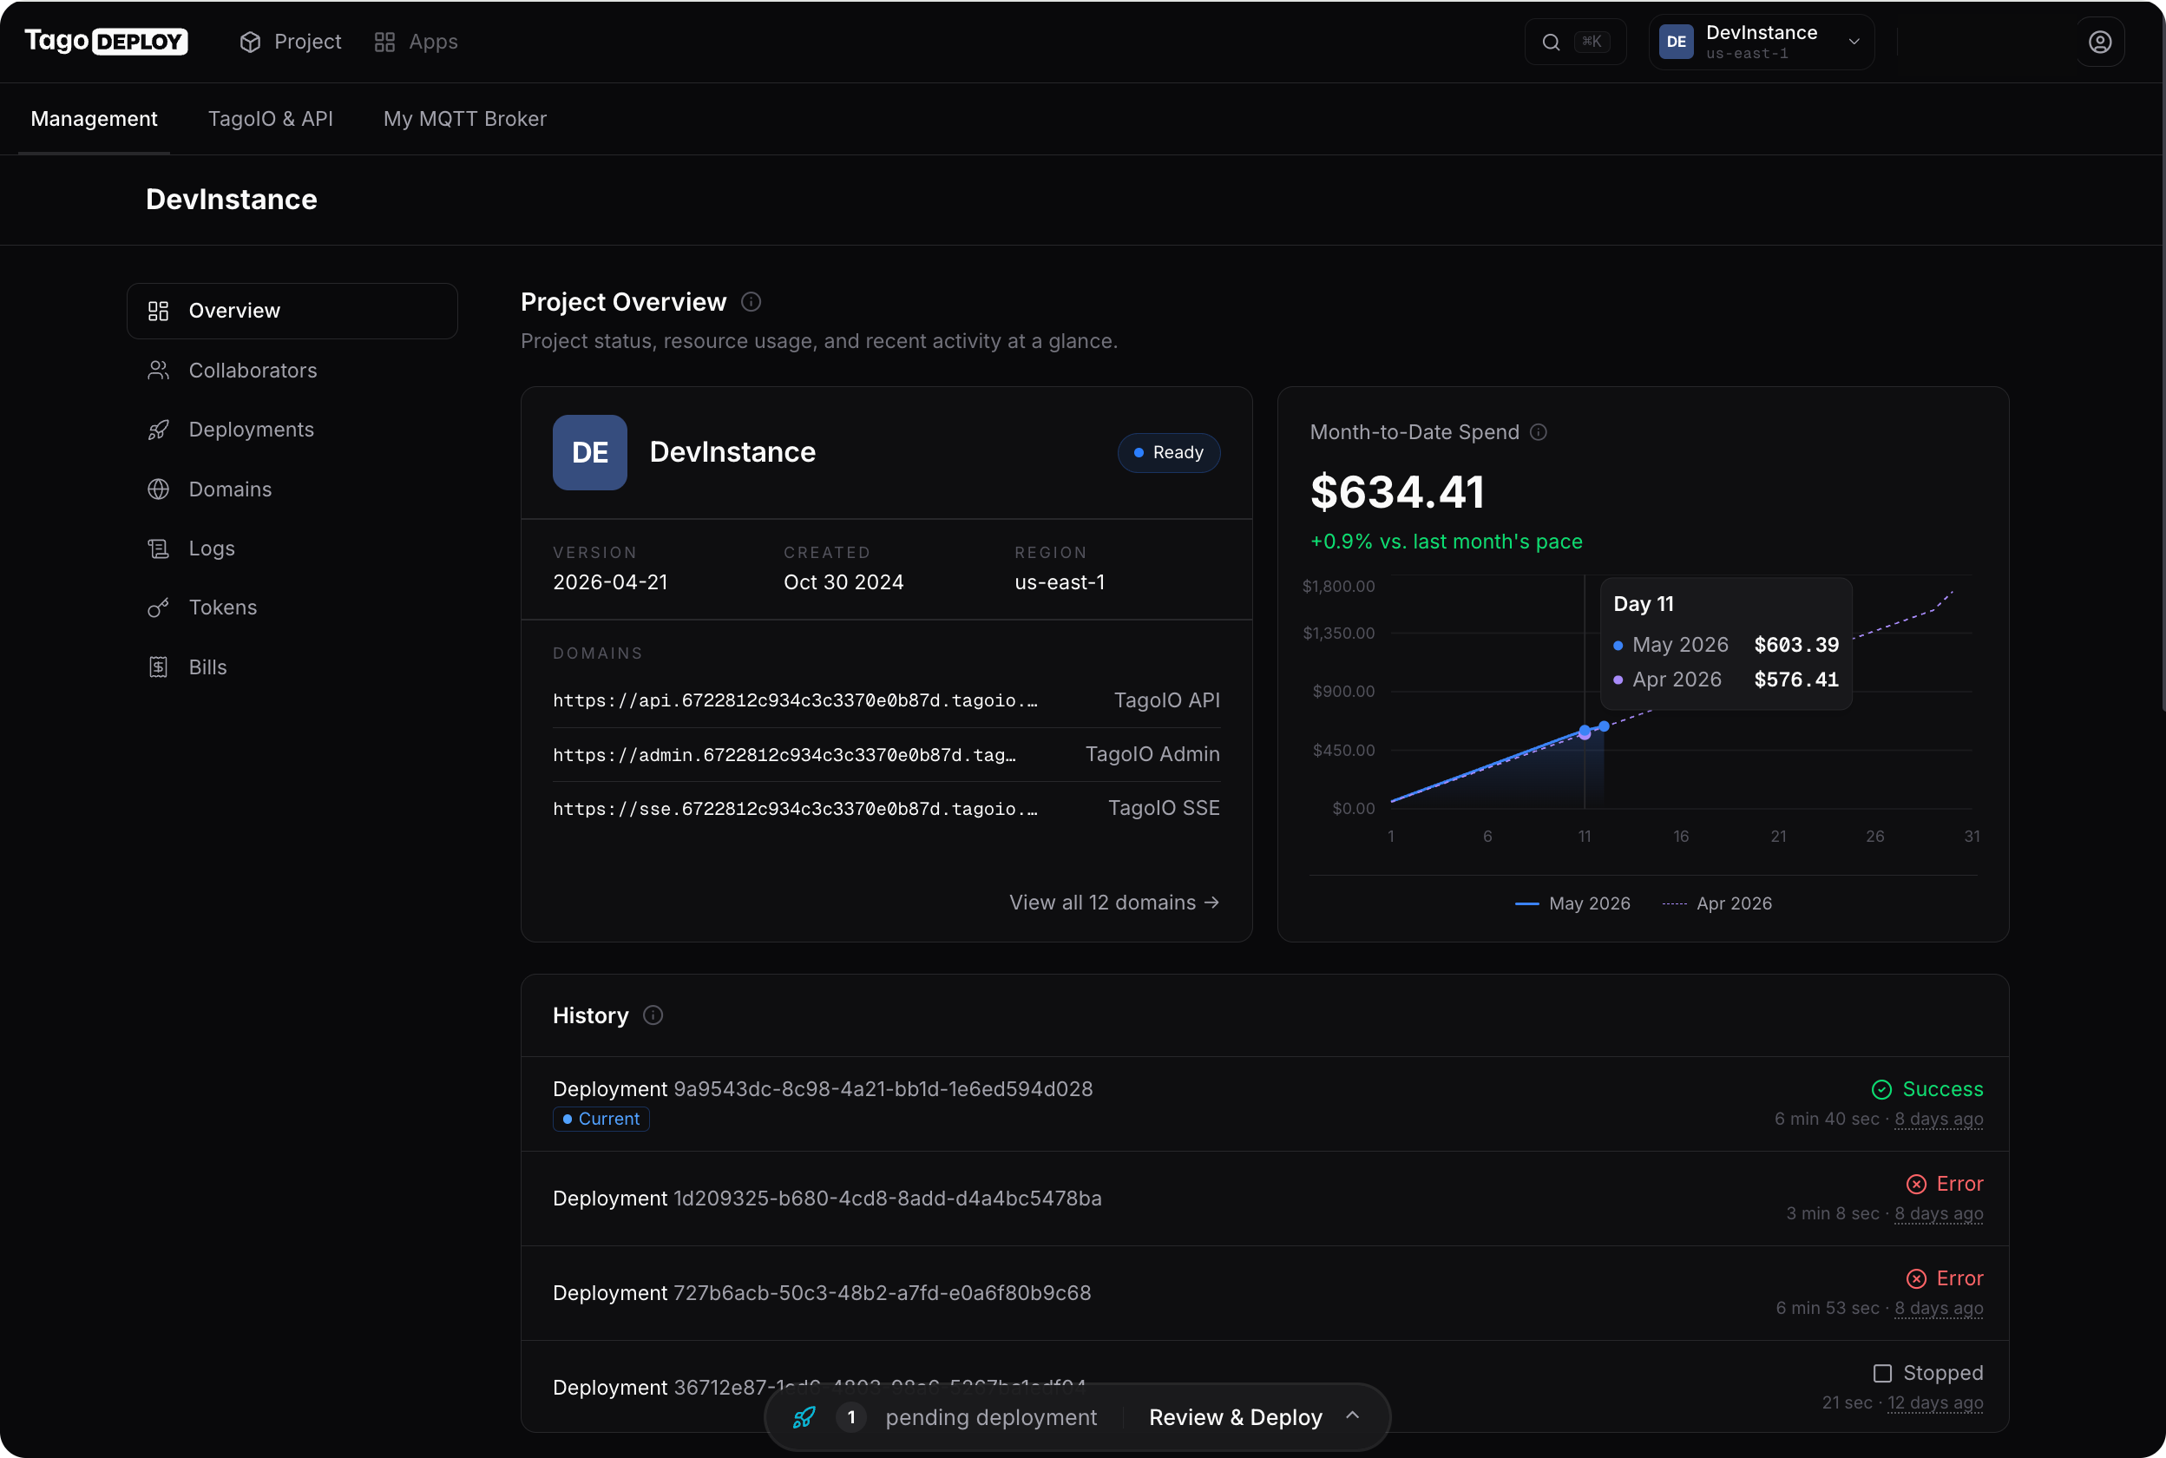This screenshot has height=1458, width=2166.
Task: Click the Collaborators people icon
Action: point(158,370)
